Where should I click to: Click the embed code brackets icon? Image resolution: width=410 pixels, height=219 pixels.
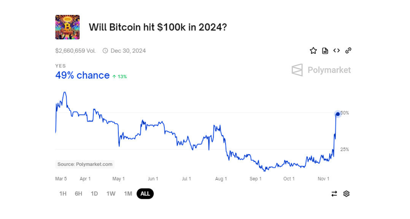[x=336, y=51]
